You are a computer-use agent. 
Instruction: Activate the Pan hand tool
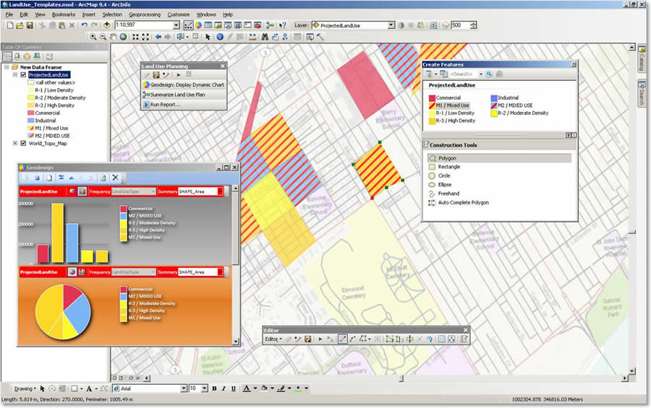click(x=114, y=36)
